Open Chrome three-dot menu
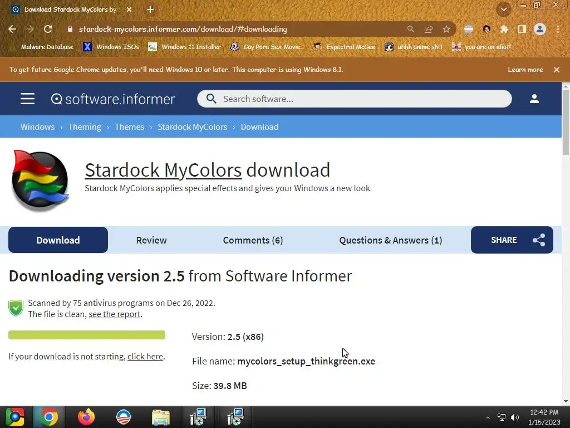The image size is (570, 428). pos(558,29)
